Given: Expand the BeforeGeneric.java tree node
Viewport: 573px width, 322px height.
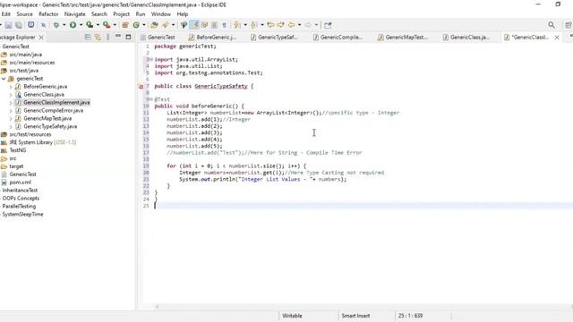Looking at the screenshot, I should point(11,87).
